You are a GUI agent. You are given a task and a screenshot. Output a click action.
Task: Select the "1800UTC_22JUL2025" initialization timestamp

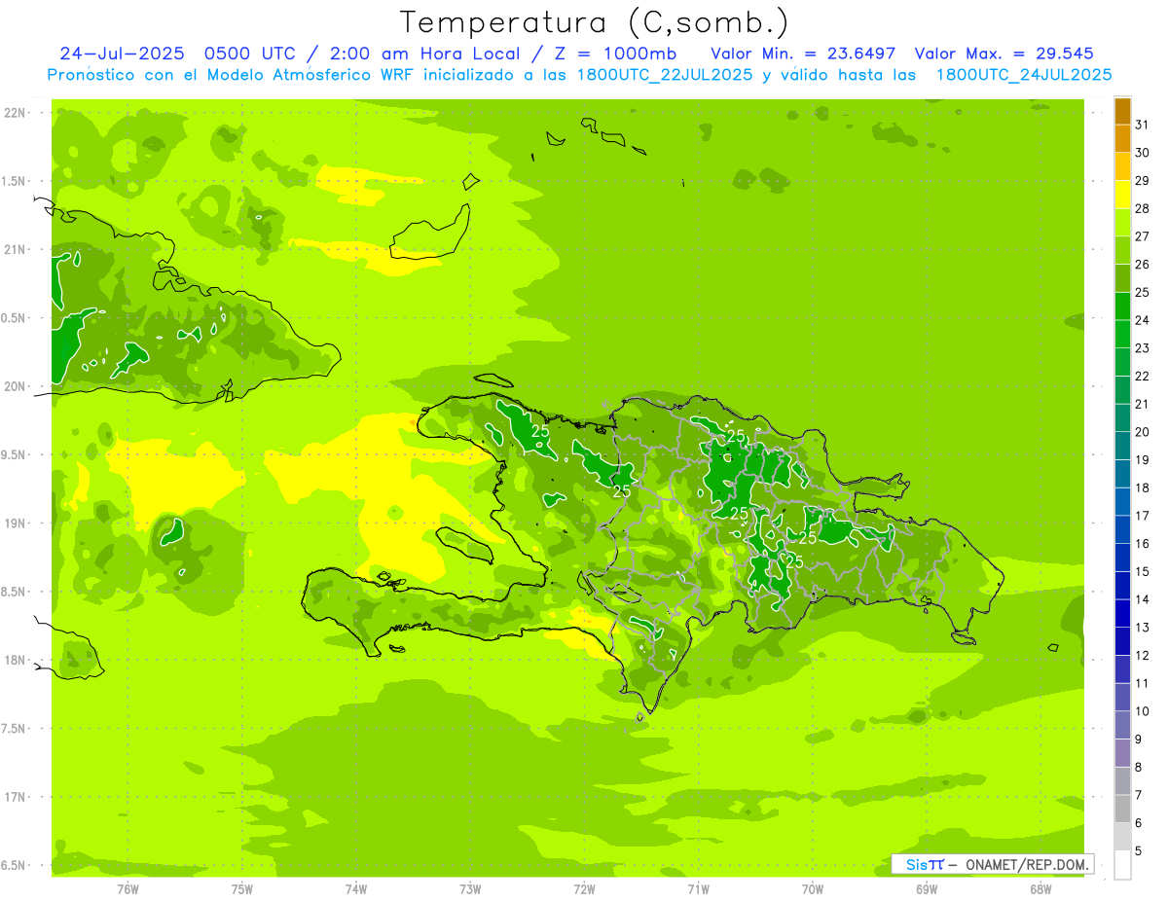coord(665,75)
